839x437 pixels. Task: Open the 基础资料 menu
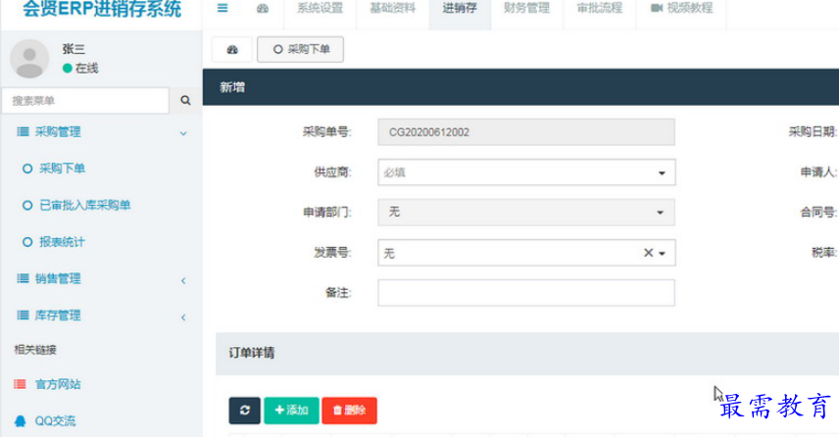(392, 8)
